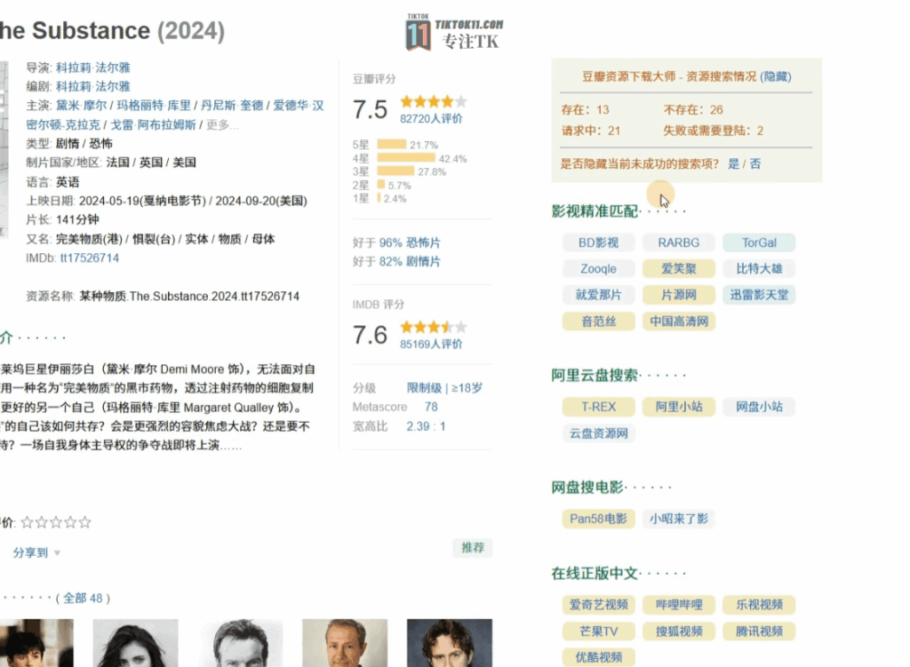This screenshot has width=910, height=667.
Task: Choose 是 to hide unsuccessful search items
Action: click(733, 163)
